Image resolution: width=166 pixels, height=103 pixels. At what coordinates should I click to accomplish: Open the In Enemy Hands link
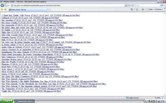[x=32, y=45]
